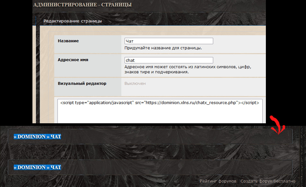
Task: Click the Визуальный редактор label
Action: pos(82,84)
